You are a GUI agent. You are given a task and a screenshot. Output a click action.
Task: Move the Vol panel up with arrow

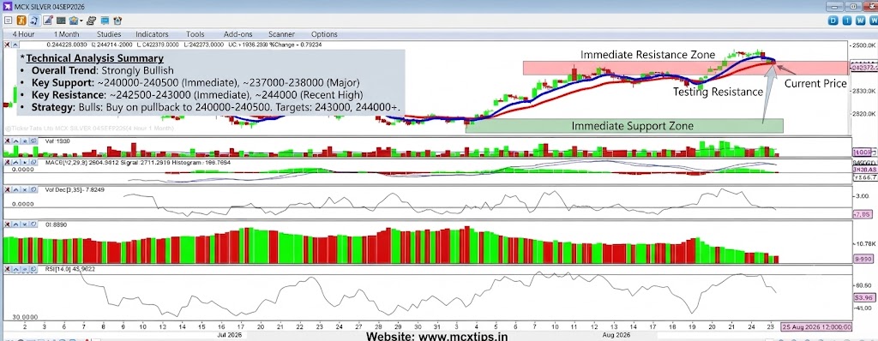click(x=15, y=141)
